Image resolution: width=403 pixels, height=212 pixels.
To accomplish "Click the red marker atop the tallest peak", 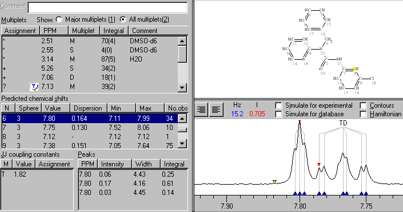I will coord(300,121).
